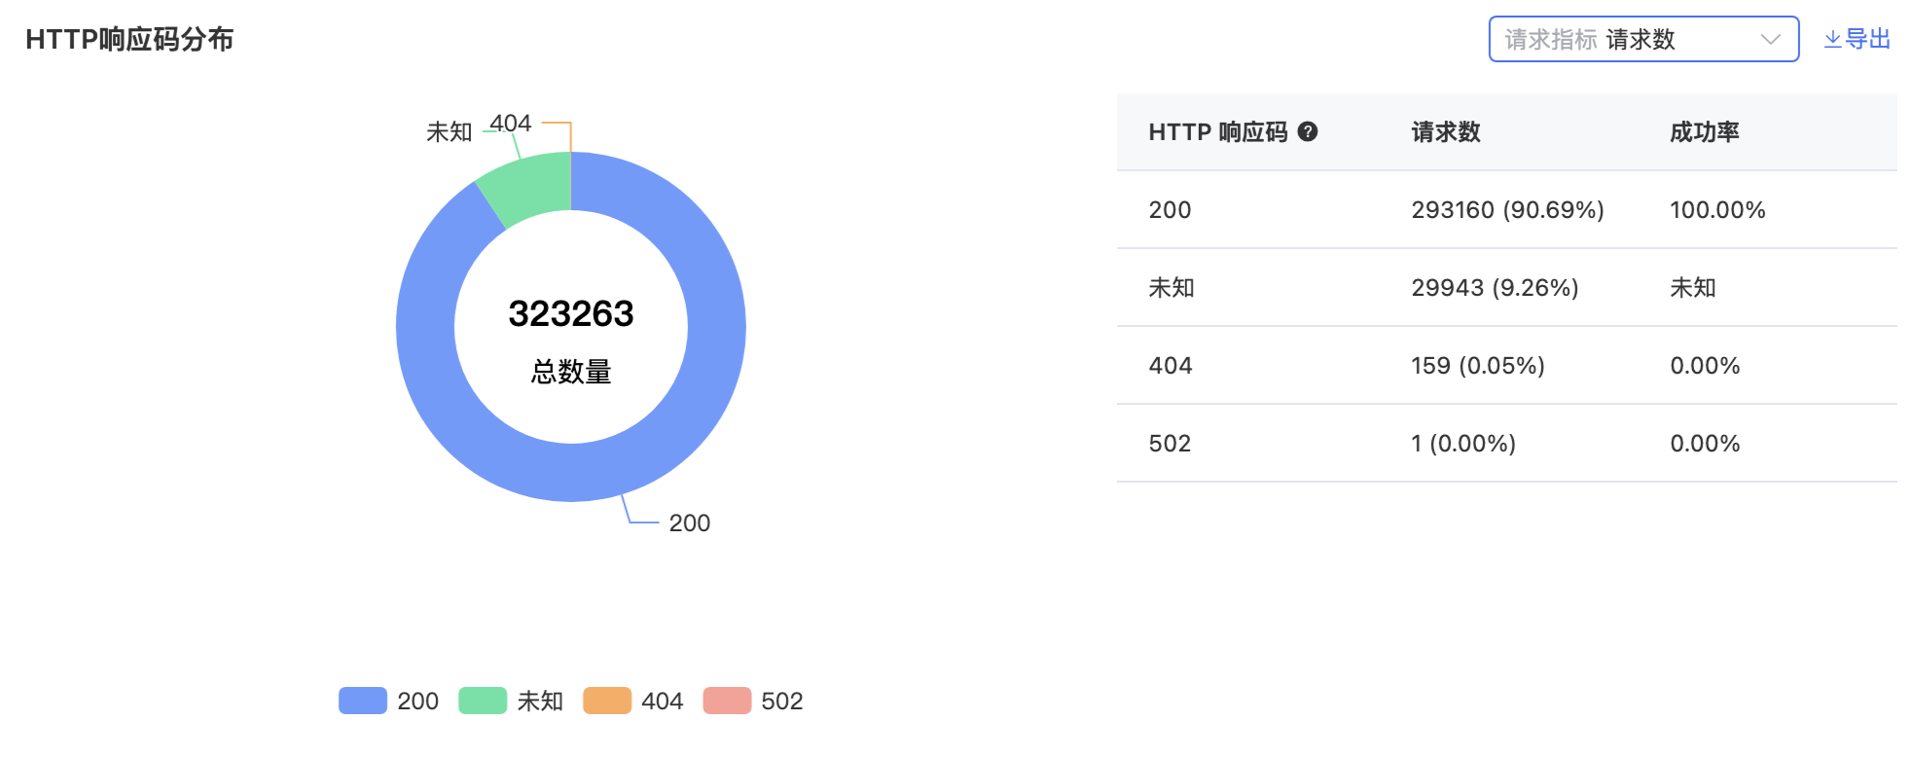Click the 成功率 column header
The image size is (1913, 757).
point(1705,131)
